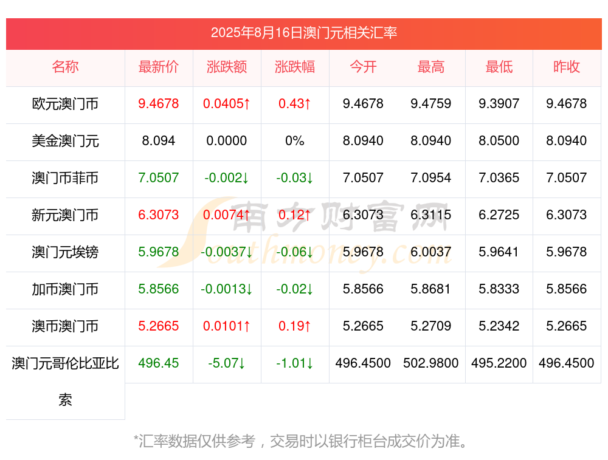Screen dimensions: 608x460
Task: Click the row name 加币澳门币
Action: pos(65,289)
